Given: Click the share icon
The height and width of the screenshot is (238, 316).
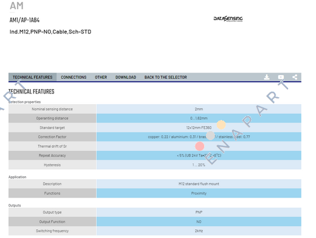Looking at the screenshot, I should point(295,77).
